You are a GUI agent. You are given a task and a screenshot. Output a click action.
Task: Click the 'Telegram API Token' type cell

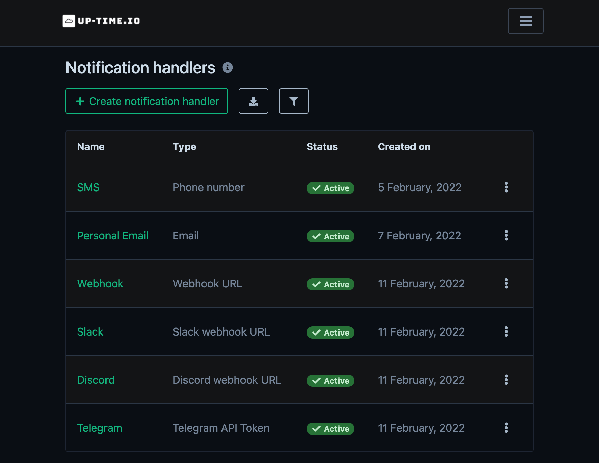[221, 428]
